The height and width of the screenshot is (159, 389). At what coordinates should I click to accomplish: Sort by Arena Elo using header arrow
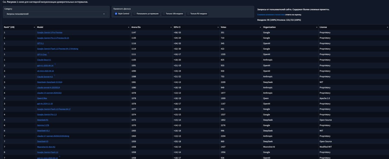pyautogui.click(x=171, y=27)
